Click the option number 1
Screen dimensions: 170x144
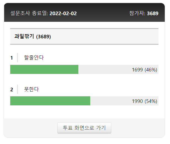pos(12,58)
